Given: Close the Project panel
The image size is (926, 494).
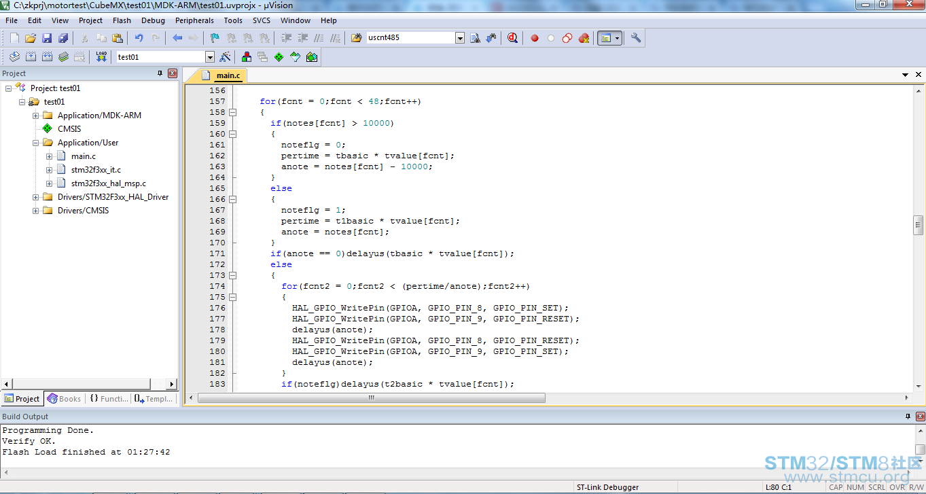Looking at the screenshot, I should (173, 73).
